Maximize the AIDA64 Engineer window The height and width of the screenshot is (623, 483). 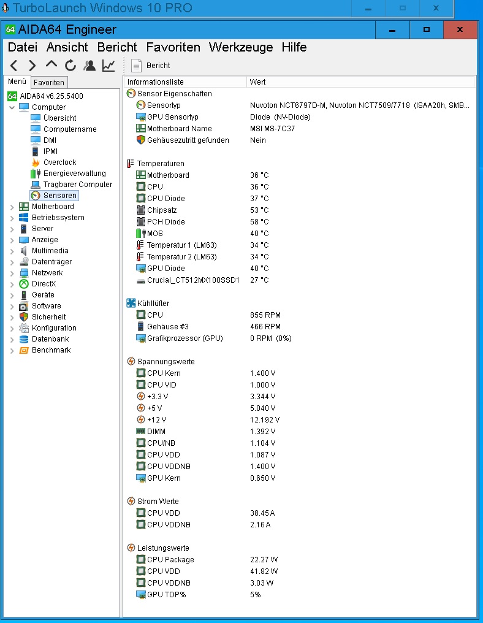(x=427, y=30)
